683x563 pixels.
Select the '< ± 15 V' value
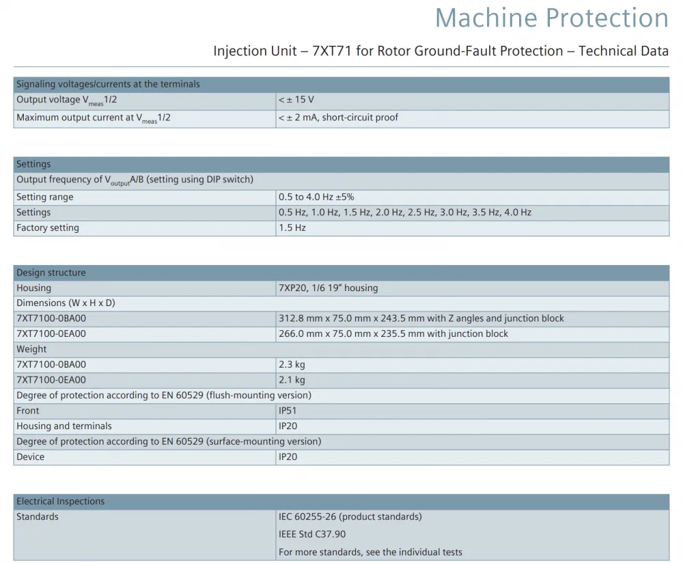[x=296, y=100]
